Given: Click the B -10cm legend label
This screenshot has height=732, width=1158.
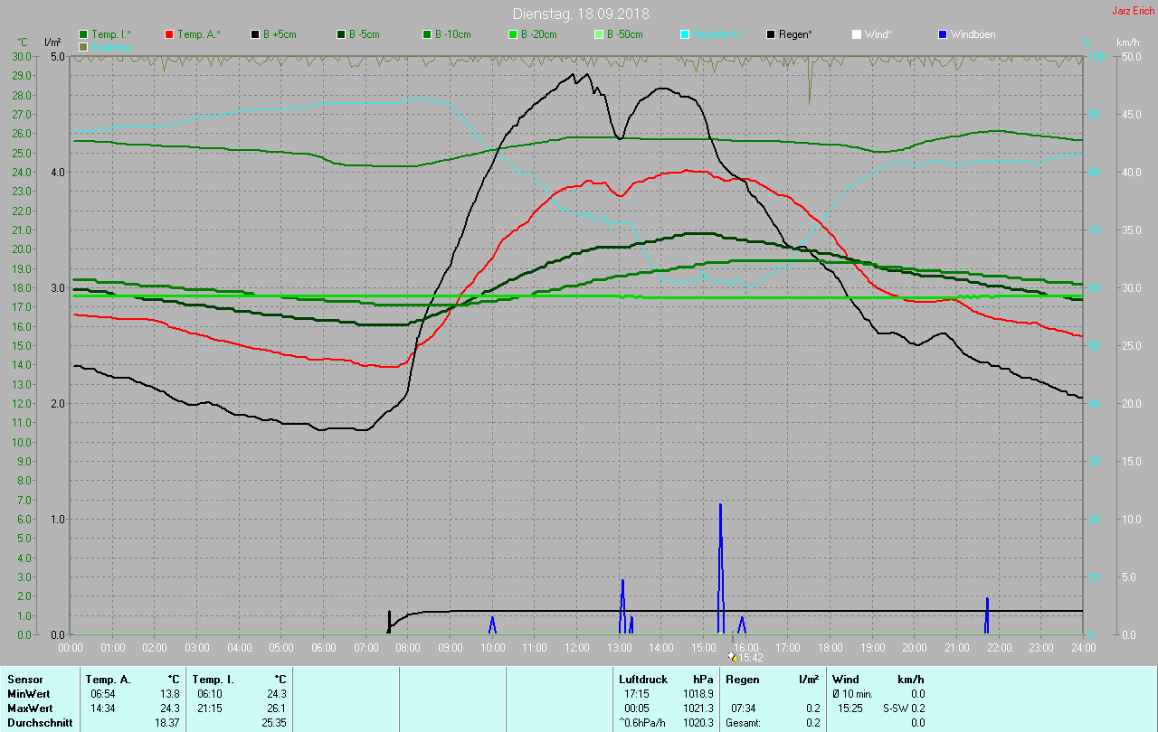Looking at the screenshot, I should [x=452, y=34].
